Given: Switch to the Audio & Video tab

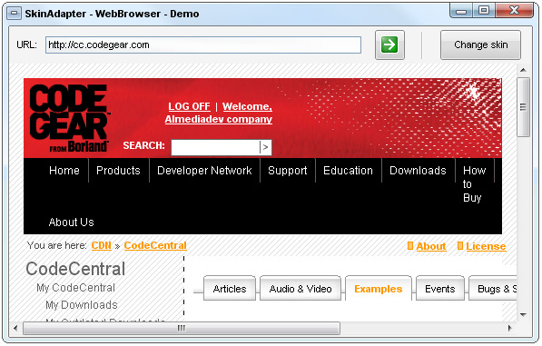Looking at the screenshot, I should tap(301, 288).
